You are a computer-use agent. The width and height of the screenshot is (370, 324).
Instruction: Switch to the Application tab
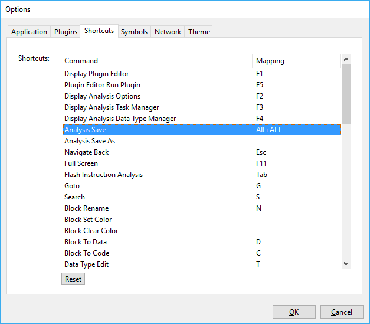click(x=29, y=32)
